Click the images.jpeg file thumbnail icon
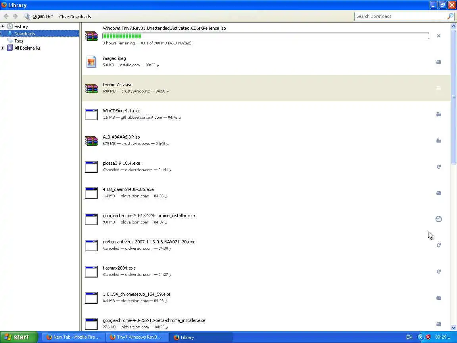 click(x=91, y=62)
